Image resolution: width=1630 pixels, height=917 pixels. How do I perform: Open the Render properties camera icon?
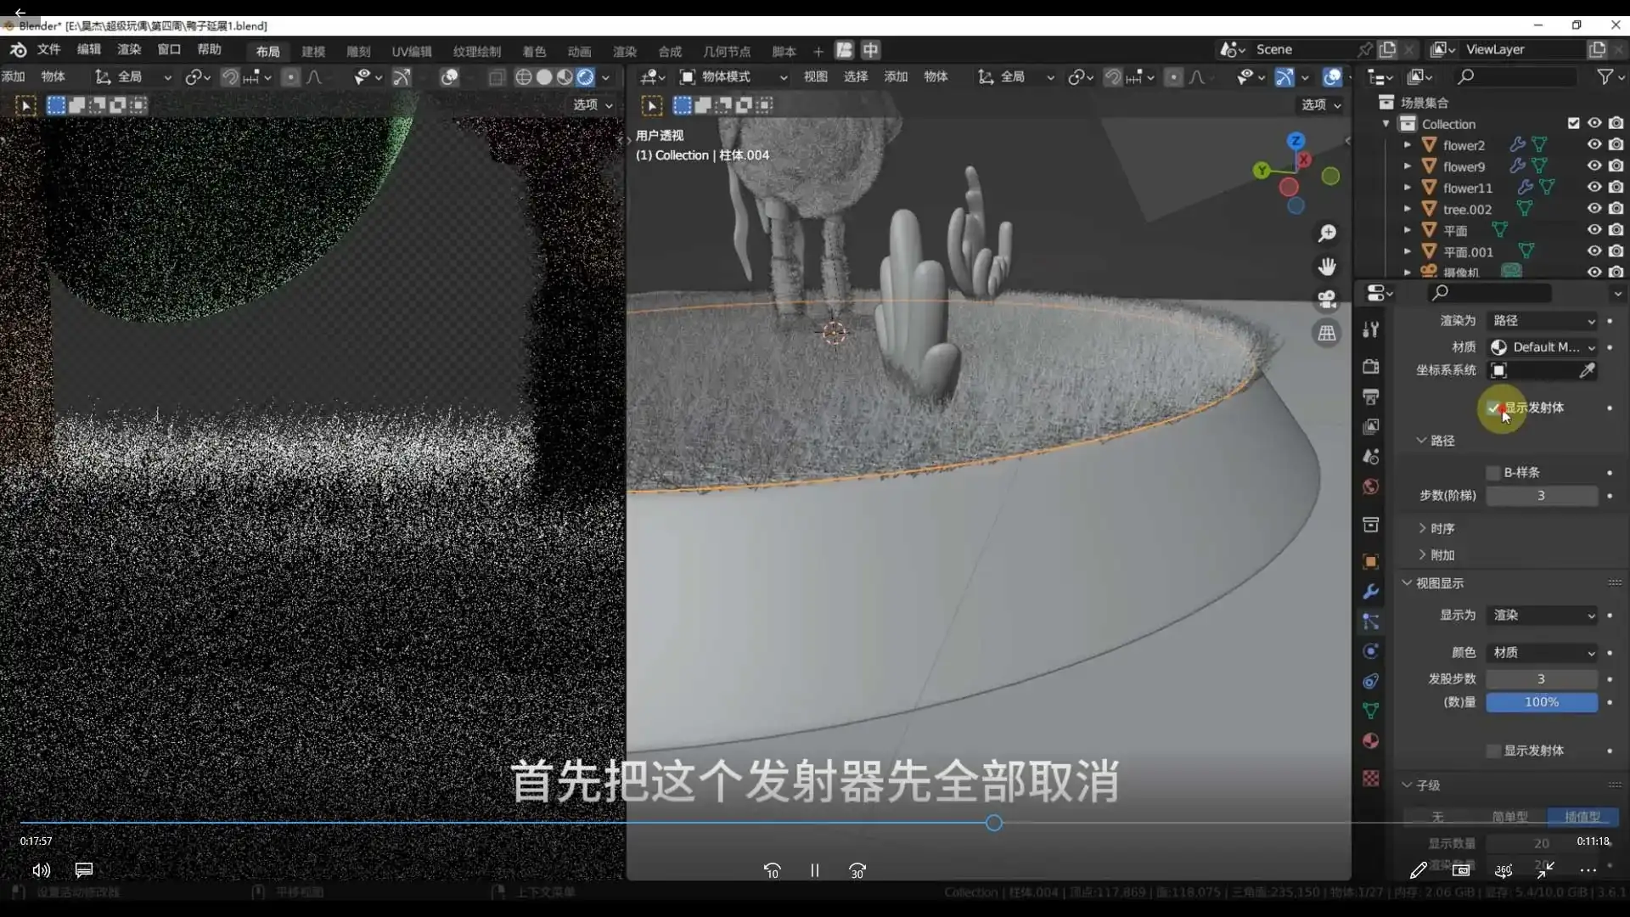pos(1371,366)
